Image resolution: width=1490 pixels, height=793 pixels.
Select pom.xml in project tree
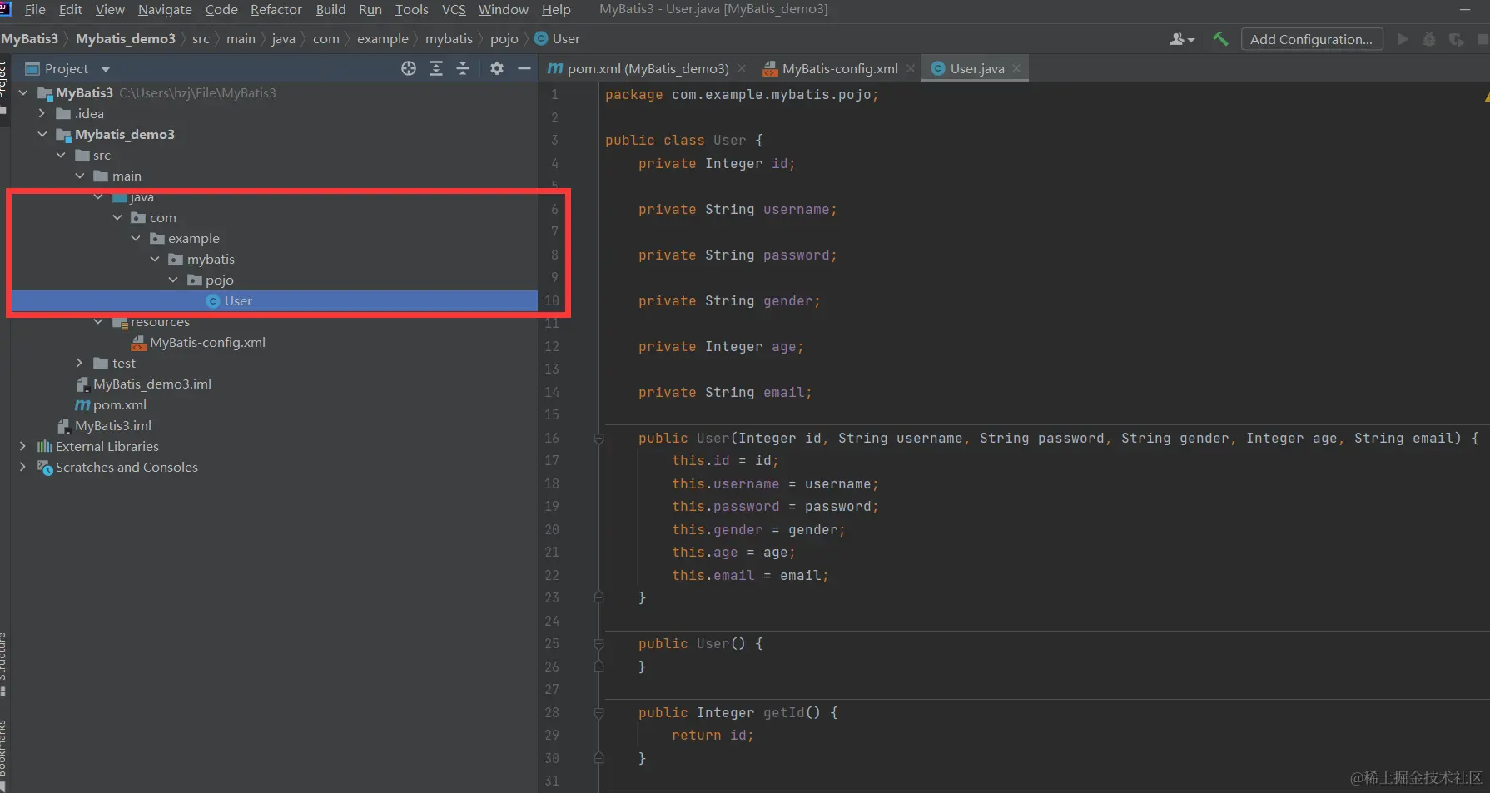[120, 404]
